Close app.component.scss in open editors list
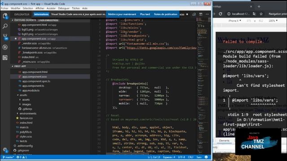Viewport: 287px width, 161px height. tap(16, 39)
